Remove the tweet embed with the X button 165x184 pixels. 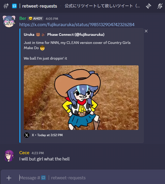point(146,31)
